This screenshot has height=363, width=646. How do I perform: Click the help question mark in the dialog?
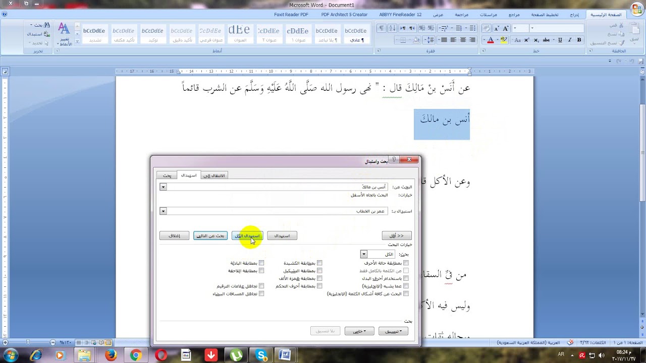coord(394,160)
